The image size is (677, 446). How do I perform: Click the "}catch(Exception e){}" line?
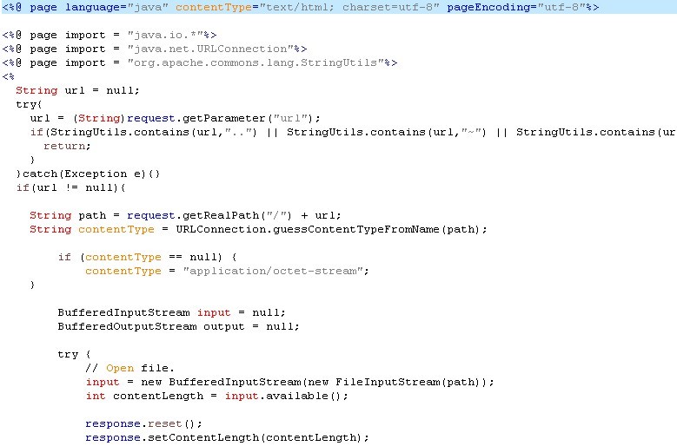88,174
